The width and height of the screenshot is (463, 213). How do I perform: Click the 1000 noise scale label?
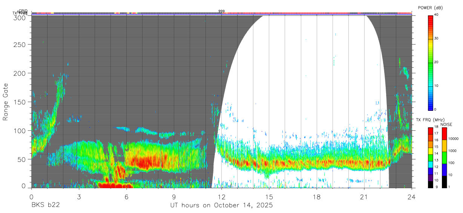coord(452,151)
